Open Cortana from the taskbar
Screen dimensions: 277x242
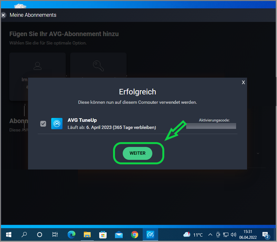point(40,235)
